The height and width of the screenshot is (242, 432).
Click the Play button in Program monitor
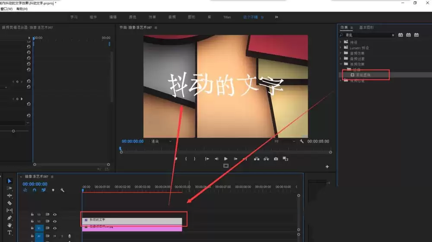tap(226, 159)
